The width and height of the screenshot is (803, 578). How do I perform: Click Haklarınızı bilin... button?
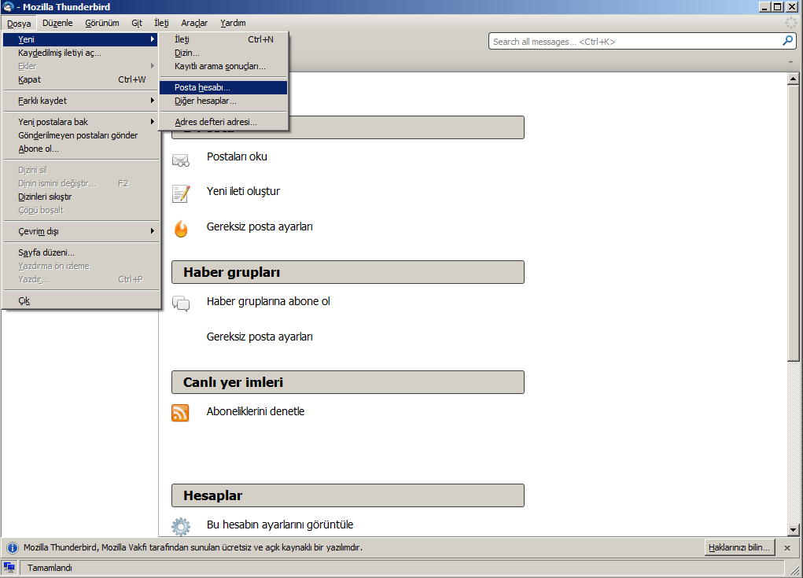click(739, 547)
